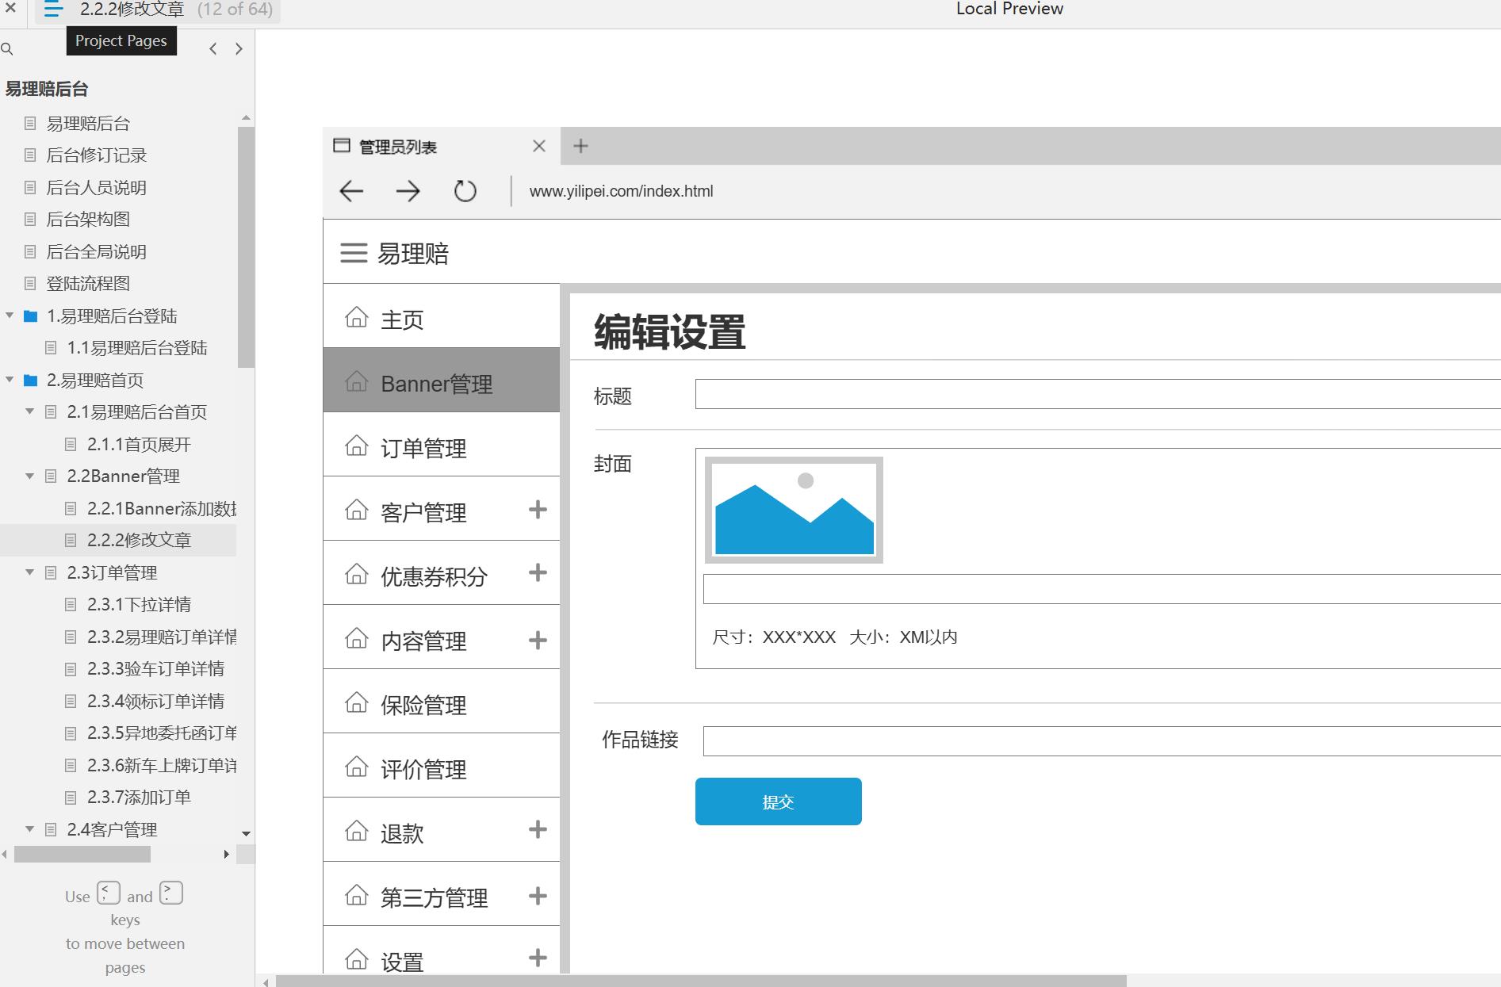Screen dimensions: 1501x987
Task: Click sidebar scroll down arrow
Action: point(246,833)
